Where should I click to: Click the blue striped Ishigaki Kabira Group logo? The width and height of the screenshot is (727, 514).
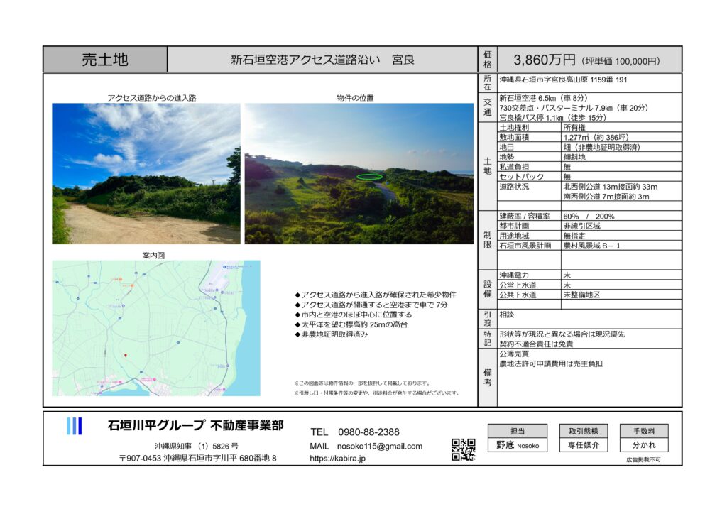click(75, 426)
